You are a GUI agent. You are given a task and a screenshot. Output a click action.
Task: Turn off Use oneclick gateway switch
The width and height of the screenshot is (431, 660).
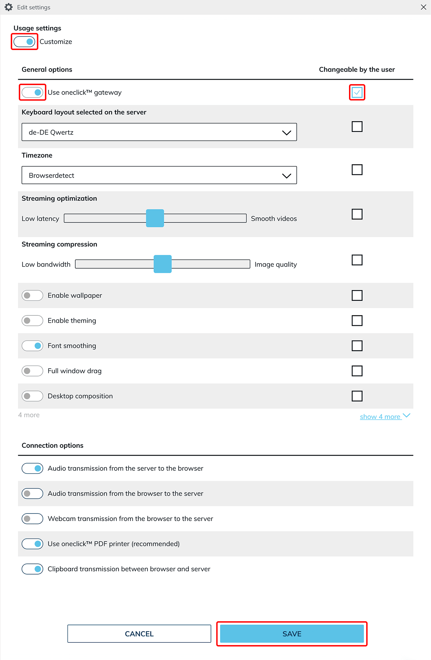32,92
